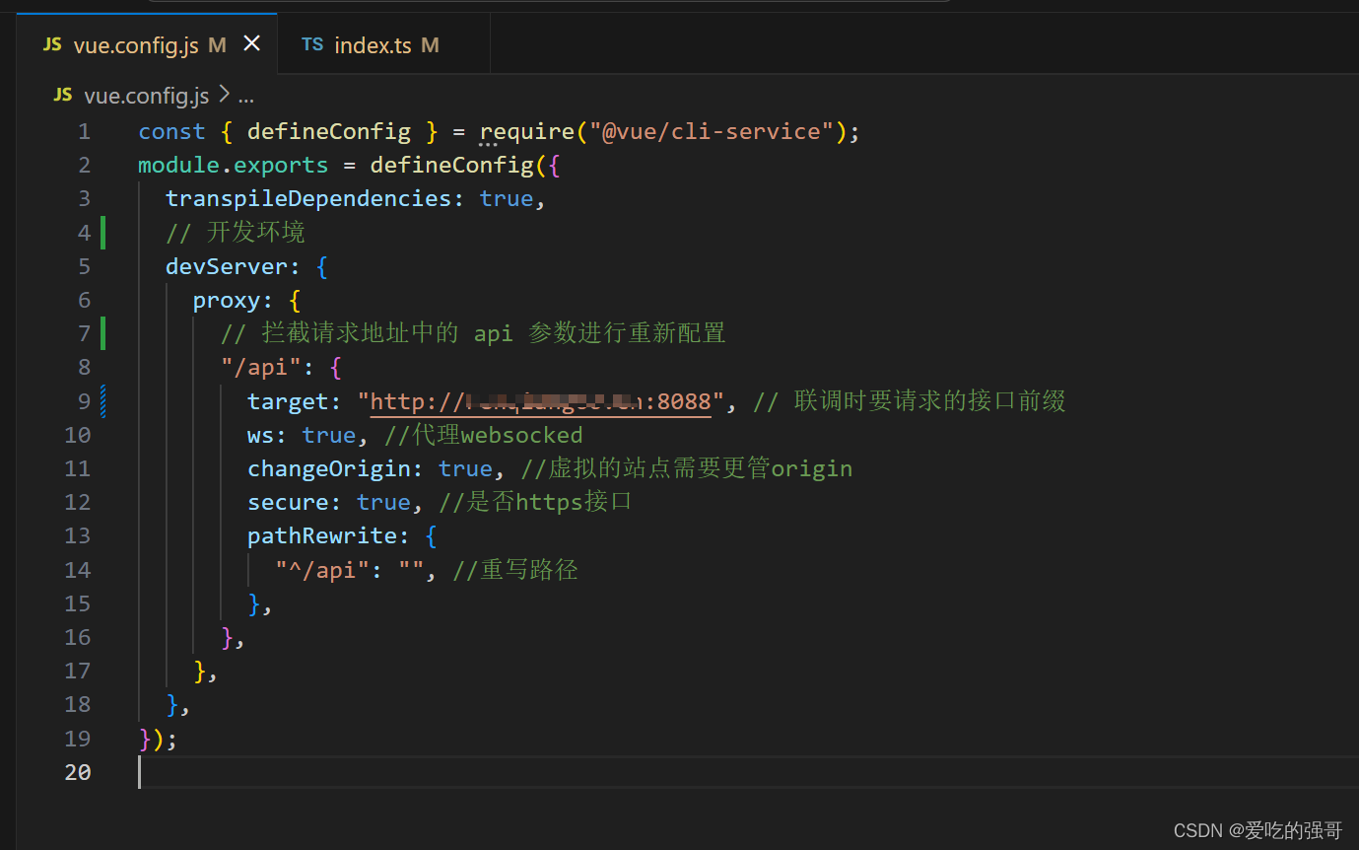Click the blue change marker beside line 9
Viewport: 1359px width, 850px height.
(102, 400)
